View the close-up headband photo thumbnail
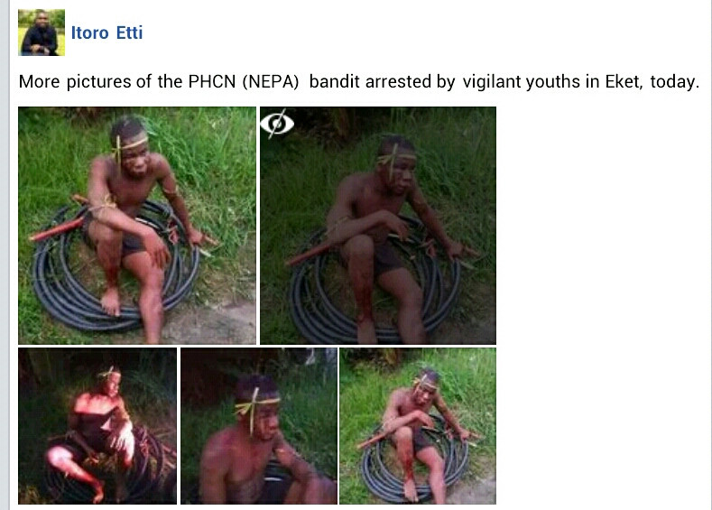Viewport: 712px width, 510px height. (259, 426)
